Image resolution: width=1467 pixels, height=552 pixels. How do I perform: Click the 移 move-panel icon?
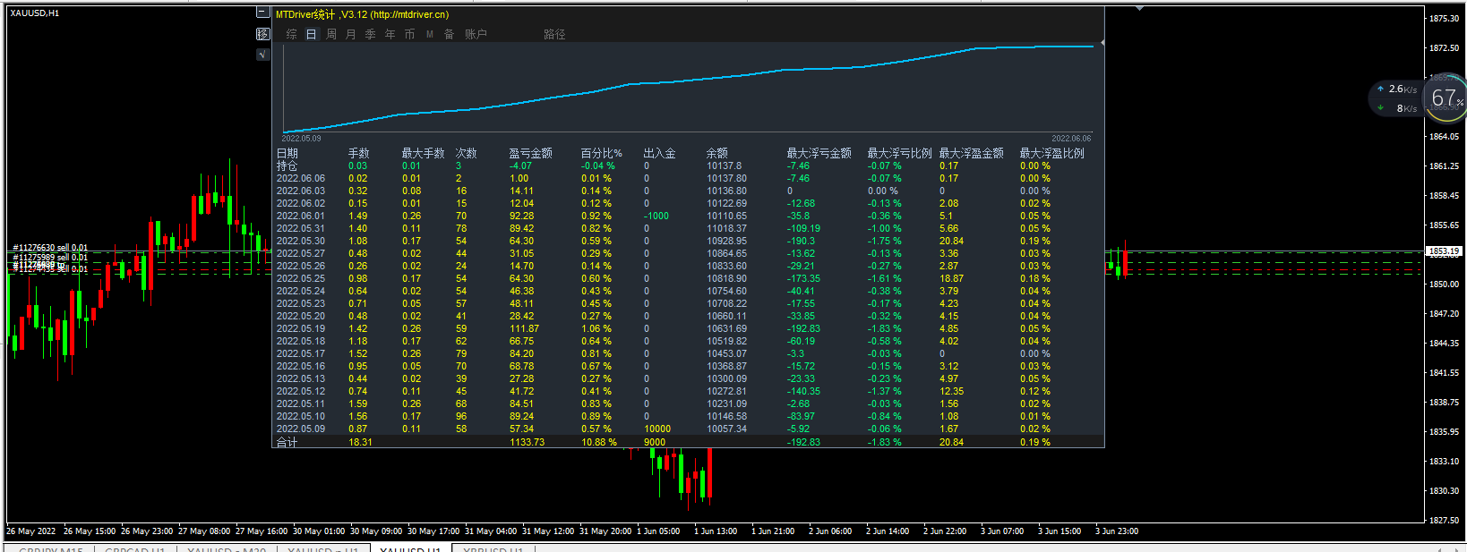click(262, 34)
